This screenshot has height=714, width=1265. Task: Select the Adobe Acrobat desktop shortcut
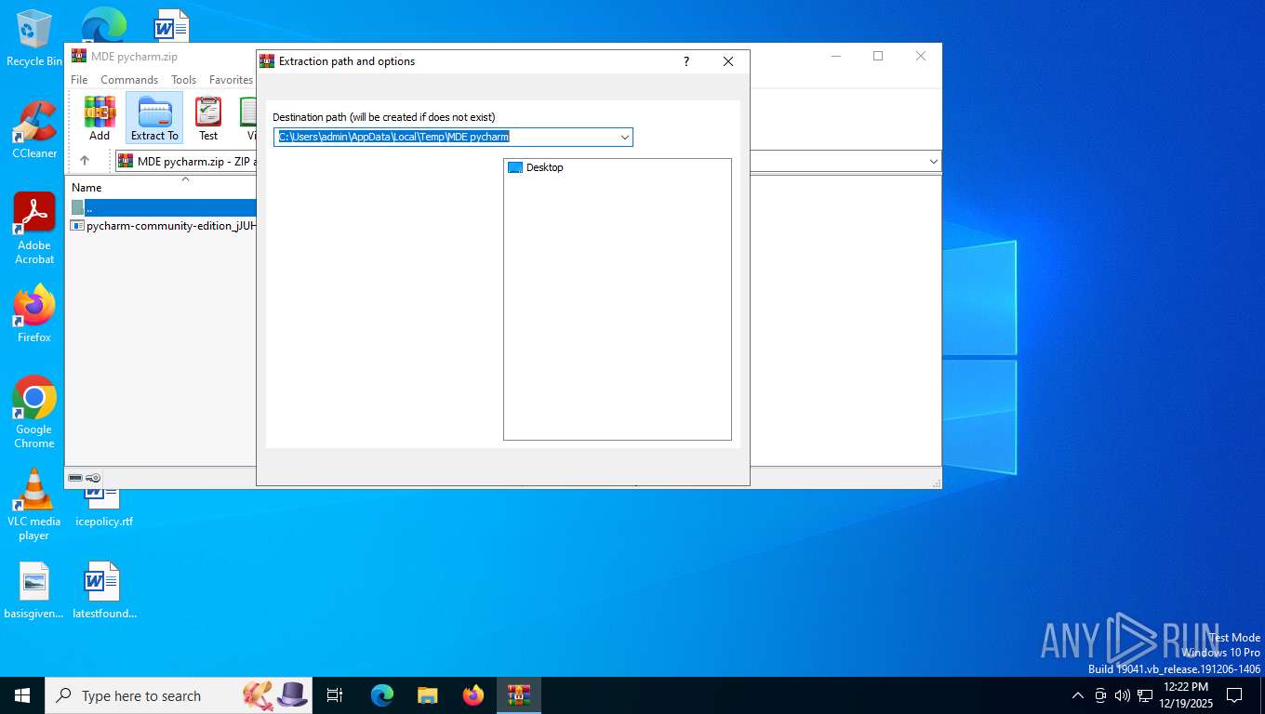(34, 229)
